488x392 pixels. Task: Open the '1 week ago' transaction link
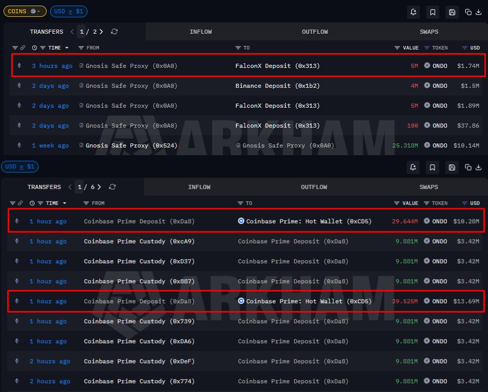pos(50,145)
